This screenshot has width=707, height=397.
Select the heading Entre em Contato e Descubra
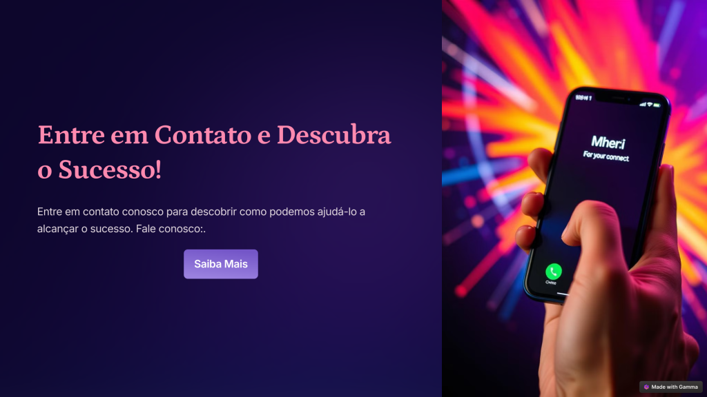[214, 134]
